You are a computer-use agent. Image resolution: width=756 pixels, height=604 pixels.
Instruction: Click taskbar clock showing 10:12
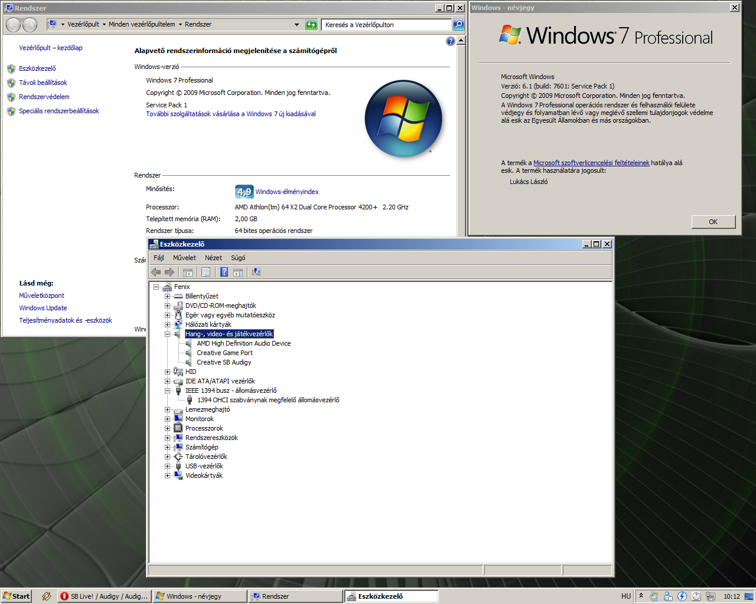(732, 596)
